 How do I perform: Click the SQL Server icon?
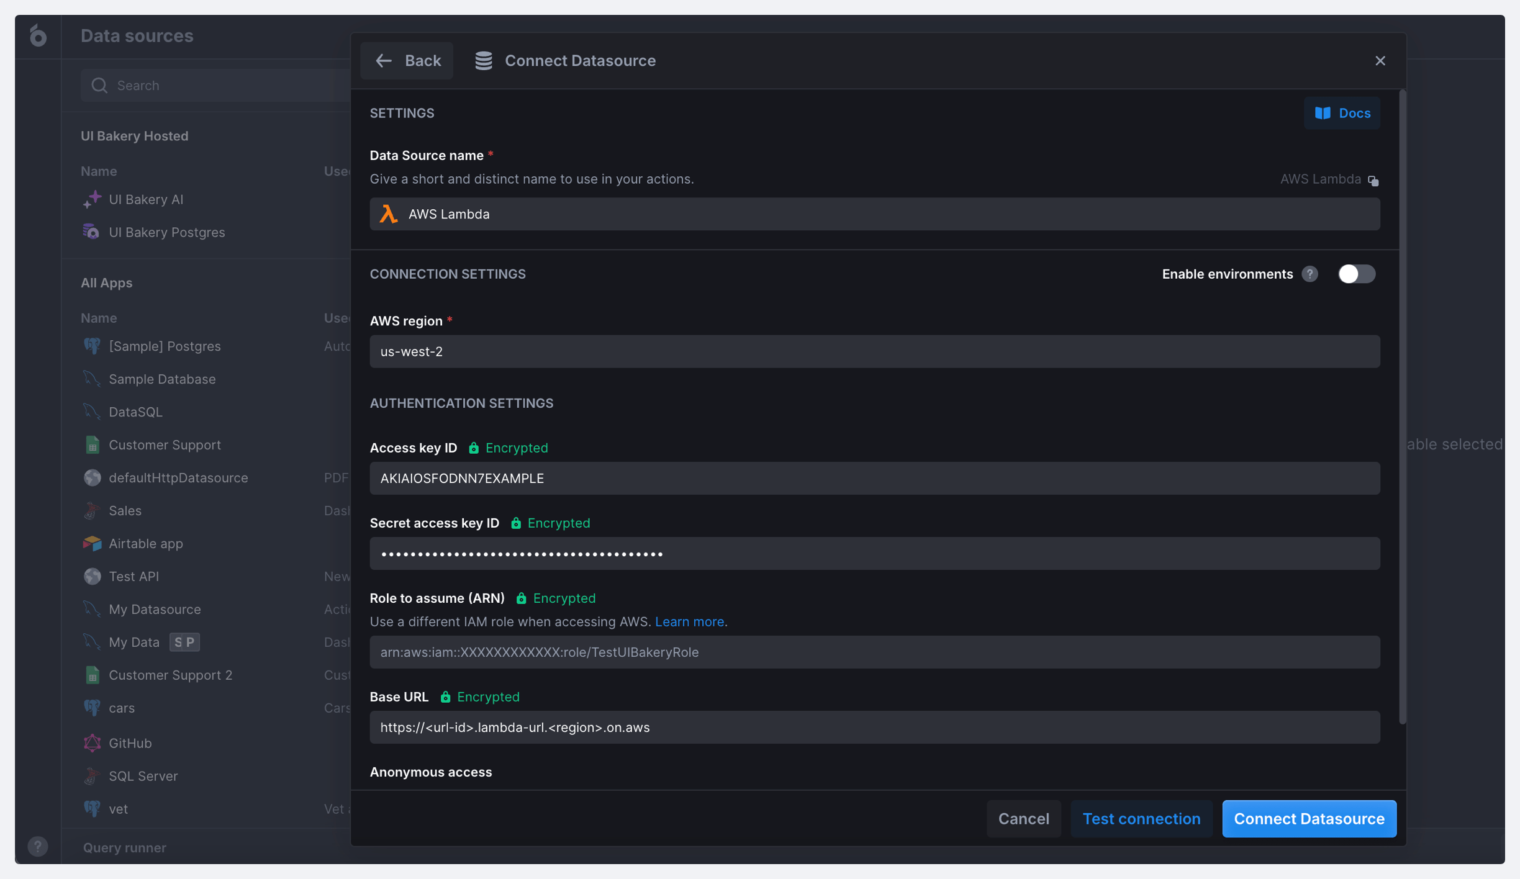[92, 776]
